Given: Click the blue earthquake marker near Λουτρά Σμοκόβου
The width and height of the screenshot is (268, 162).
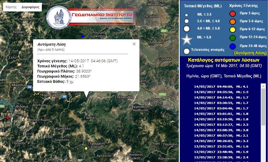Looking at the screenshot, I should 83,36.
